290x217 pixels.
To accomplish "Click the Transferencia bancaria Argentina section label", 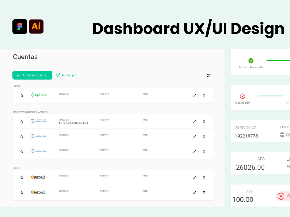I will (x=31, y=112).
